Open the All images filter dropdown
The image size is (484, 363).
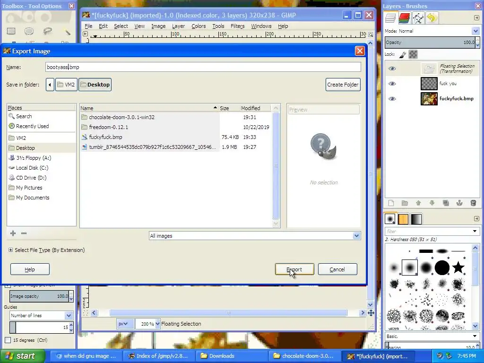point(255,236)
